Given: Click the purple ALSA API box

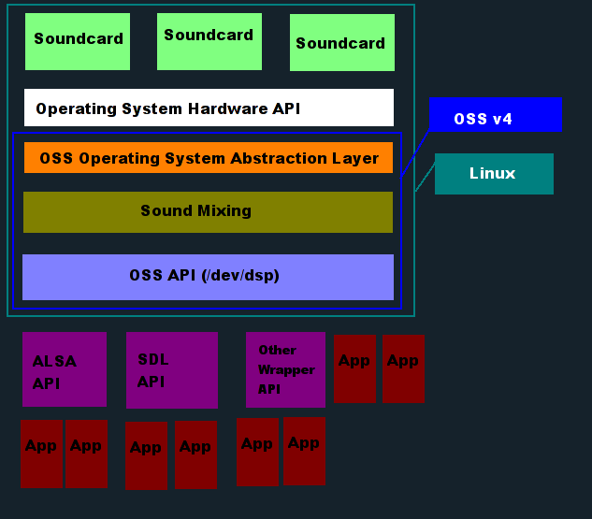Looking at the screenshot, I should (x=65, y=369).
